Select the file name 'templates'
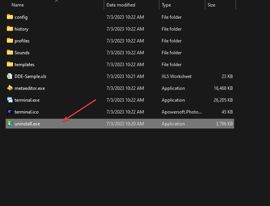The image size is (270, 206). point(25,65)
